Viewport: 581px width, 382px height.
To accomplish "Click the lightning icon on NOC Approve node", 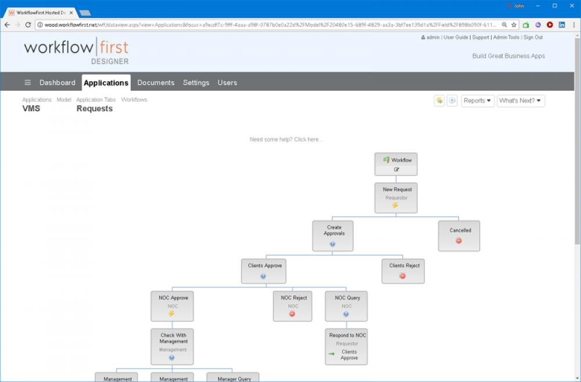I will click(x=172, y=313).
